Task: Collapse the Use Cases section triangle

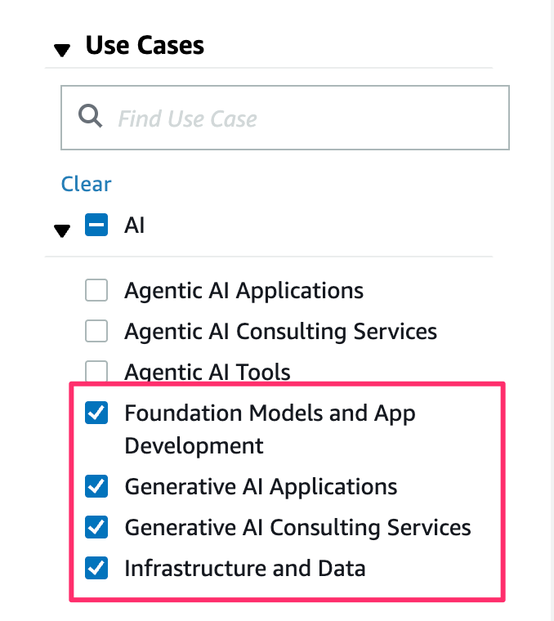Action: coord(62,50)
